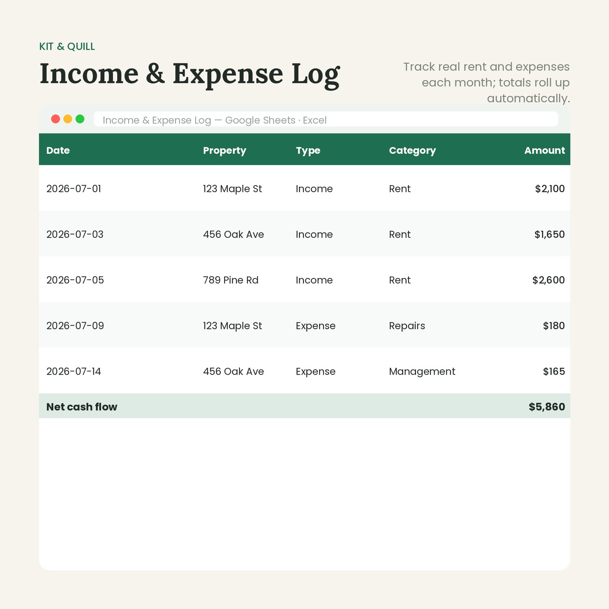Click the Management category cell
The width and height of the screenshot is (609, 609).
click(x=422, y=372)
